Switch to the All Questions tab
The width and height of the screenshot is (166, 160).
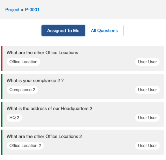coord(104,31)
